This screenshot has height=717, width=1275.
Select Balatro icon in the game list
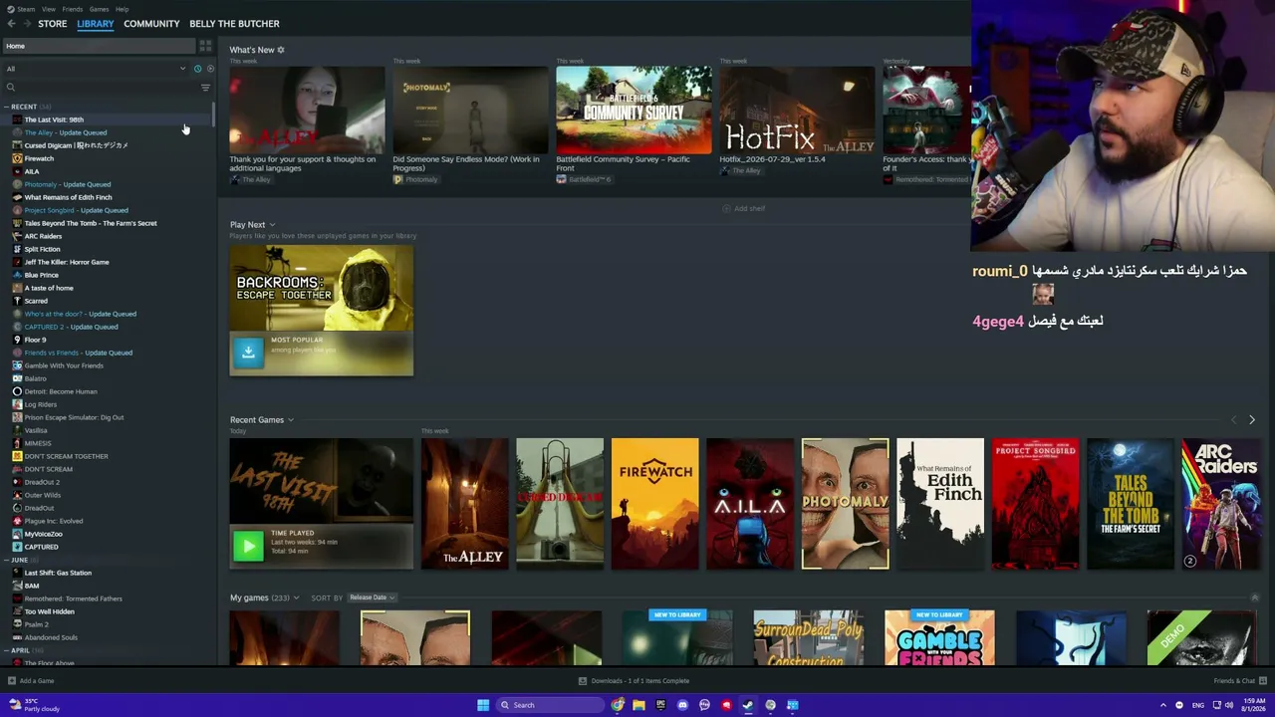(x=17, y=378)
